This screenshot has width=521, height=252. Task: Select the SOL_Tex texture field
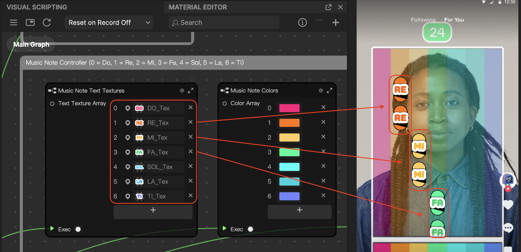pos(158,167)
